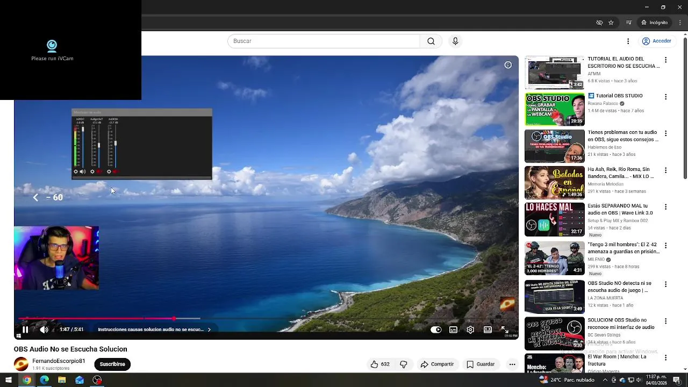Open File Explorer from the taskbar

click(62, 380)
